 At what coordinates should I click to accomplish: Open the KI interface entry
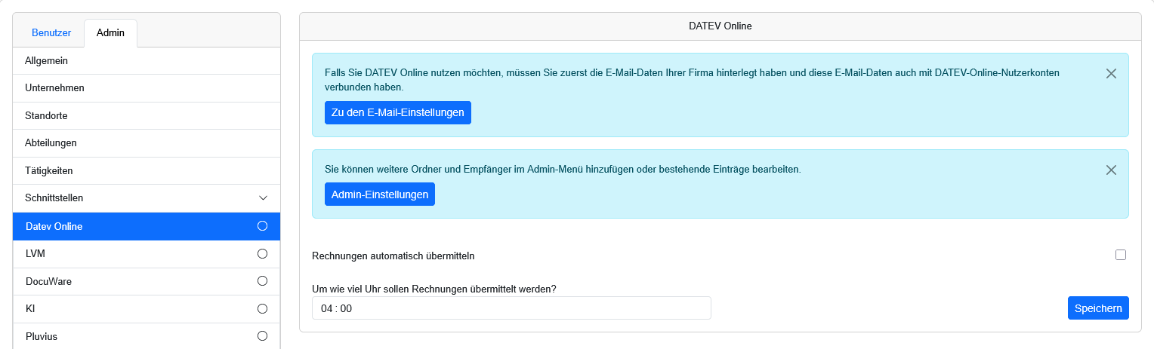[x=147, y=309]
